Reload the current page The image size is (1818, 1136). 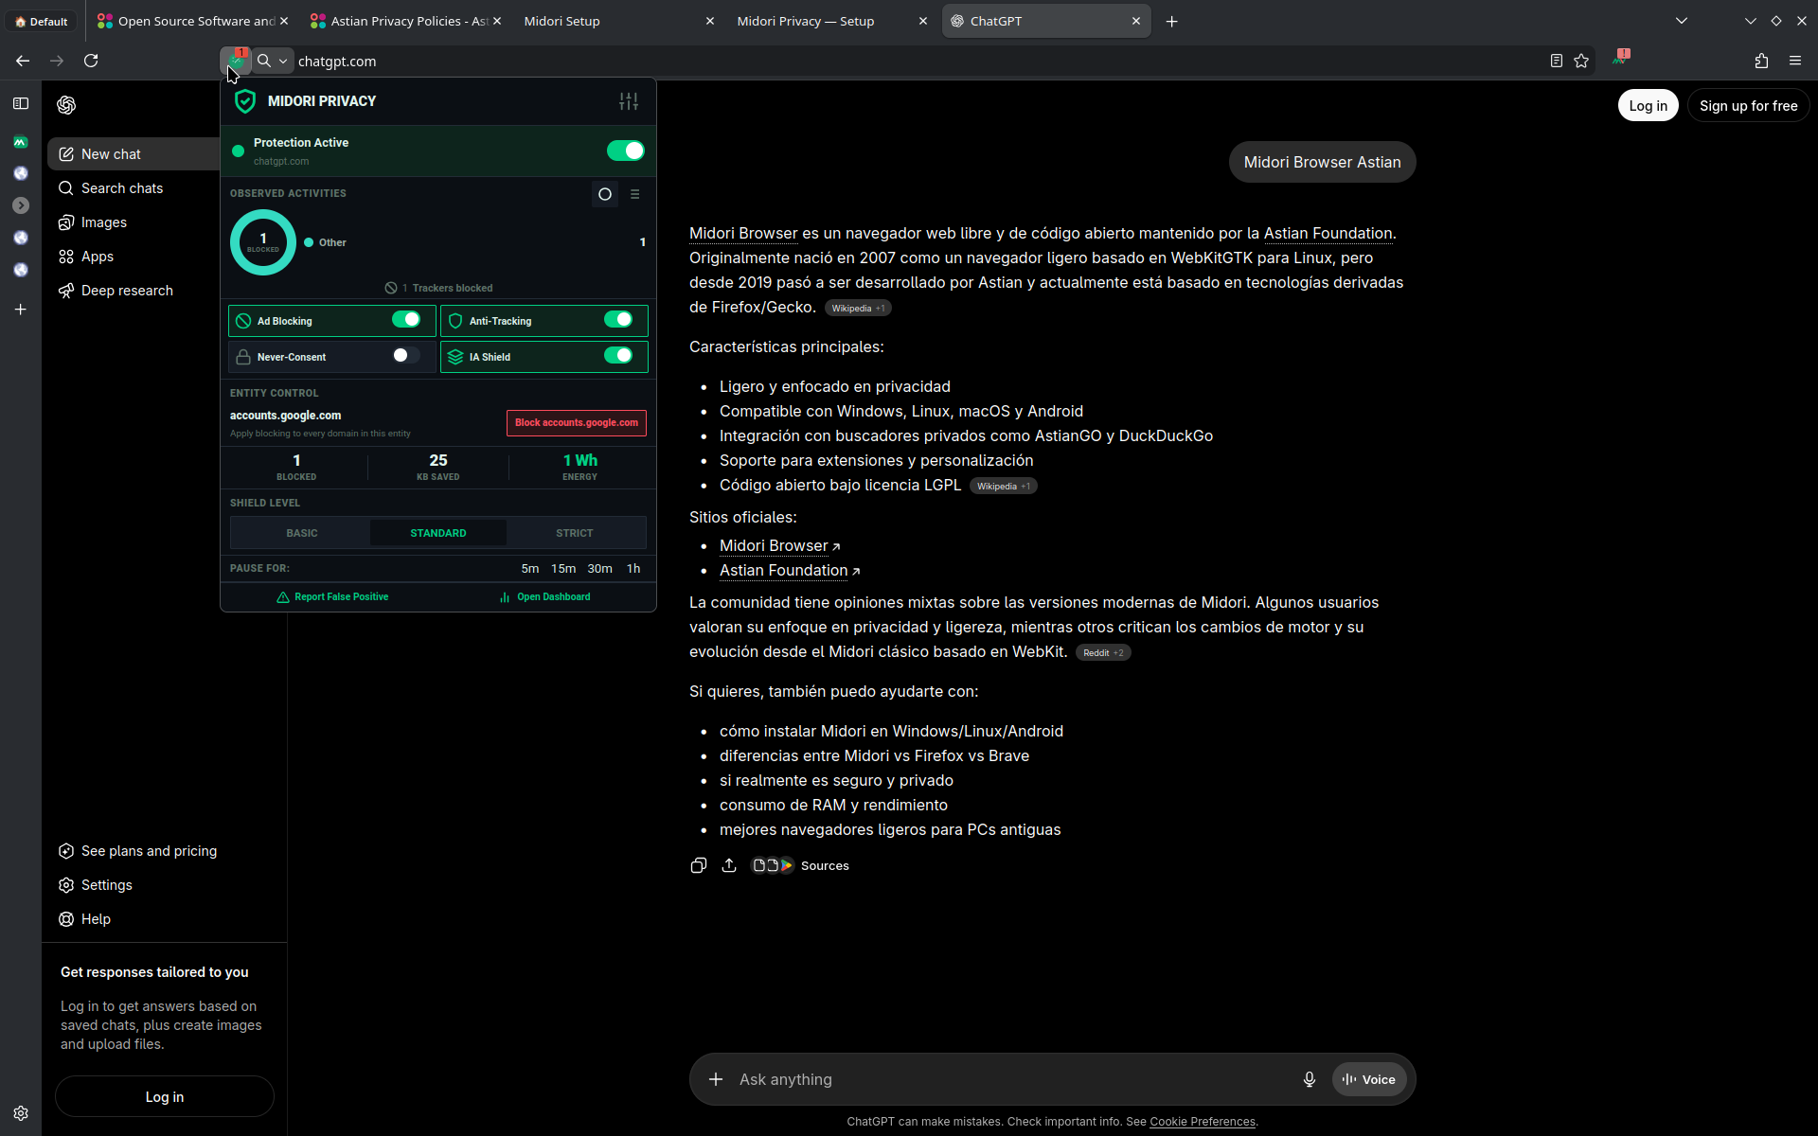coord(91,61)
